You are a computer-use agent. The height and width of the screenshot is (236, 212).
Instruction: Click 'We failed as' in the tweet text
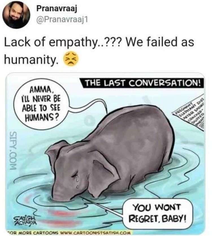click(x=160, y=42)
